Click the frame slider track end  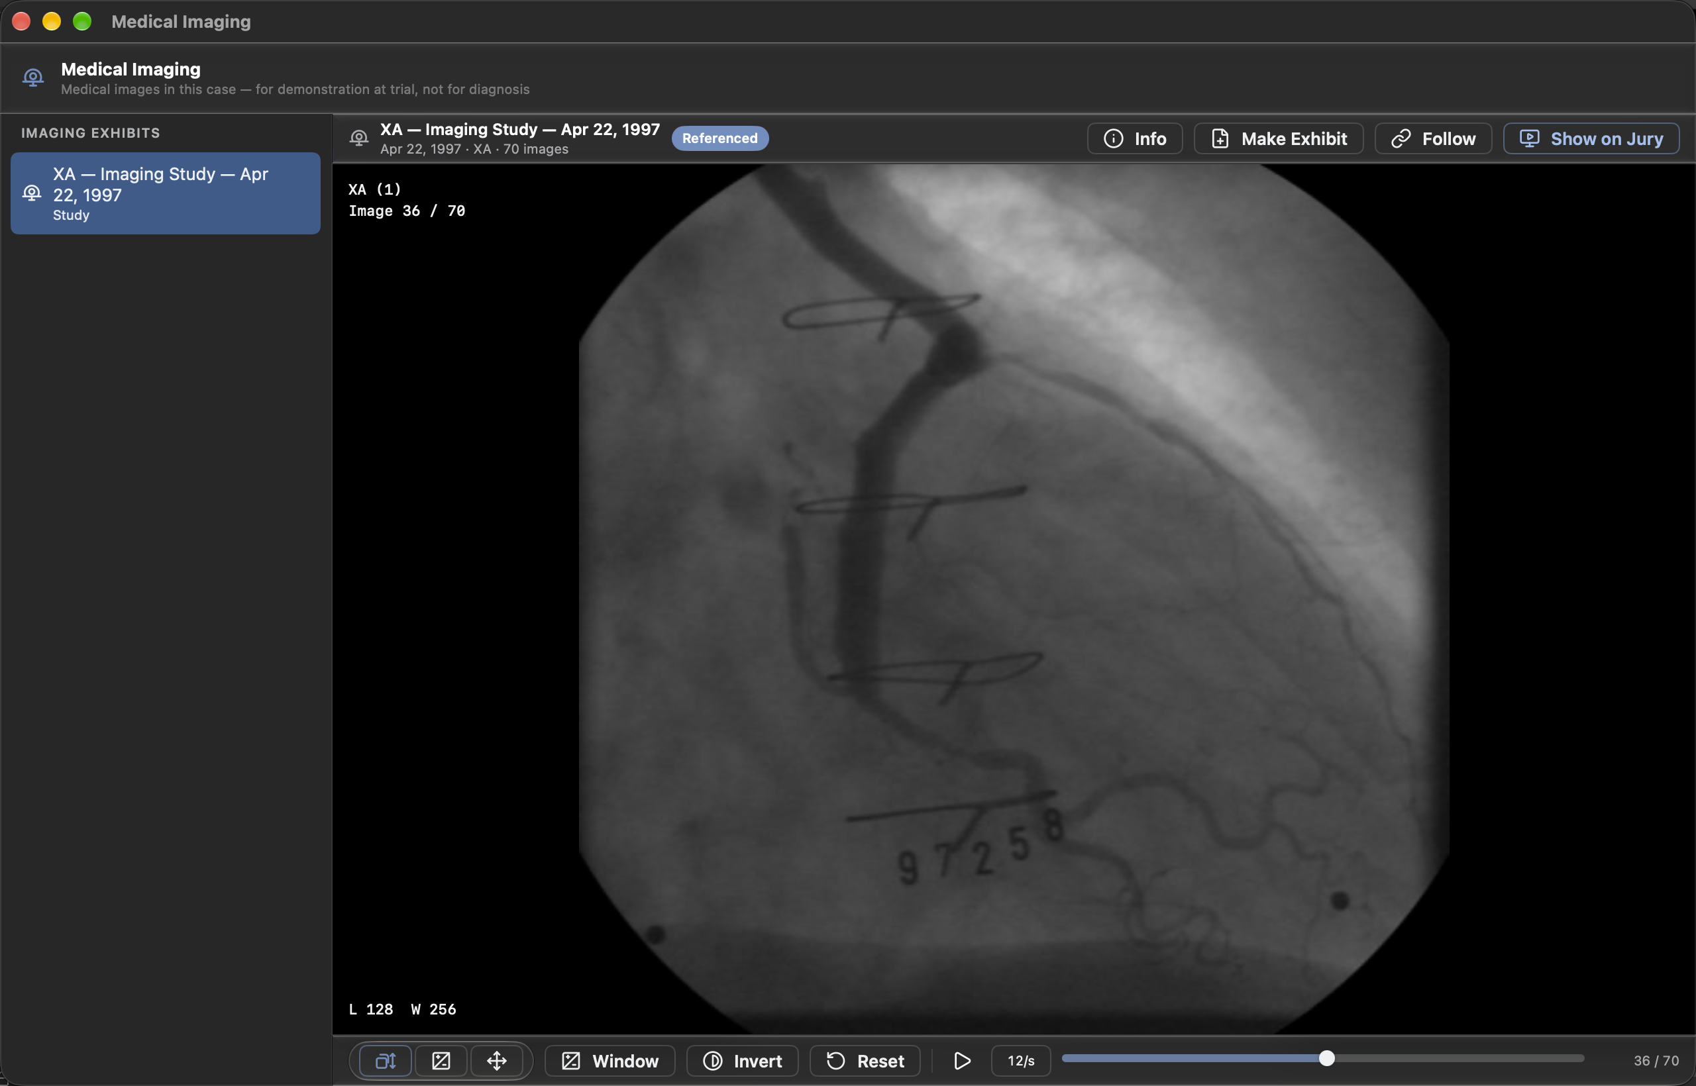(1580, 1058)
